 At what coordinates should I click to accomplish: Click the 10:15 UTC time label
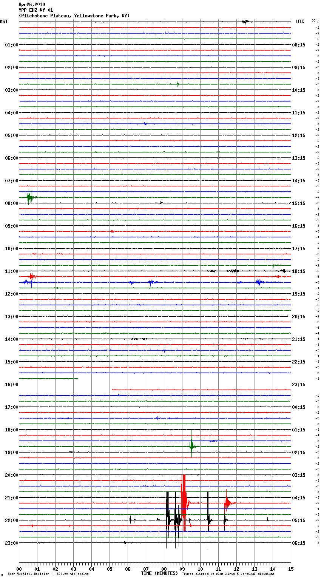299,90
